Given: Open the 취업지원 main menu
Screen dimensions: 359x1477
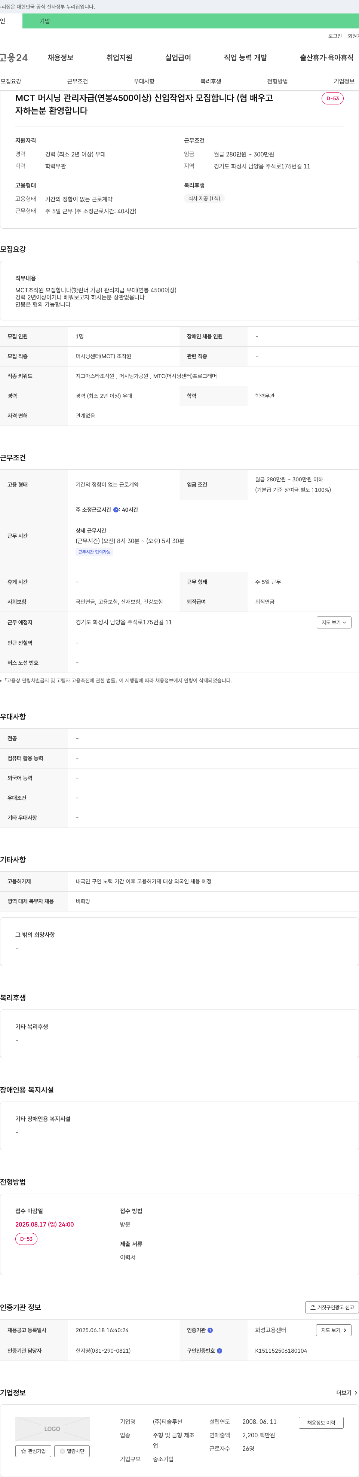Looking at the screenshot, I should tap(119, 57).
